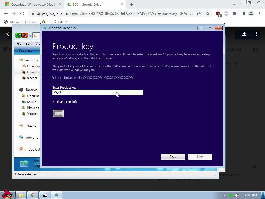Open Google Drive's more actions dots
The image size is (265, 199).
point(257,34)
